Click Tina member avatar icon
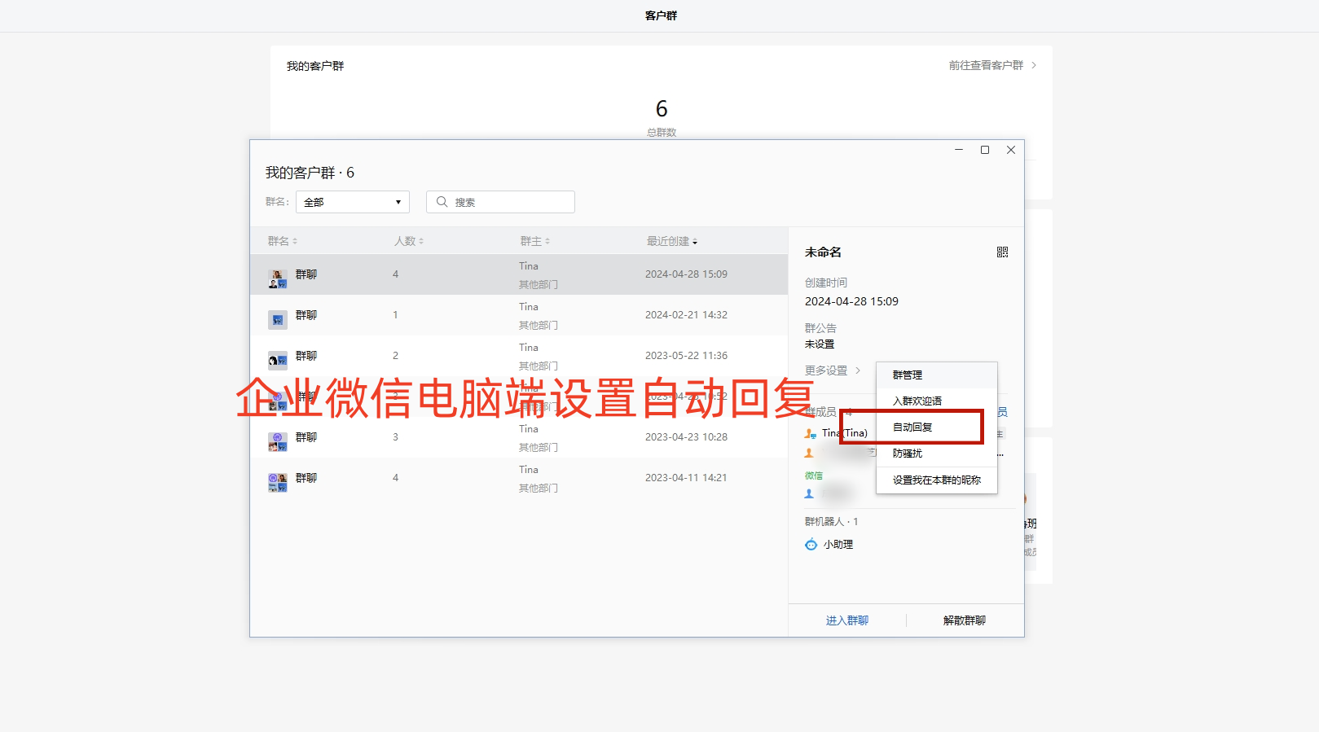 pos(810,433)
